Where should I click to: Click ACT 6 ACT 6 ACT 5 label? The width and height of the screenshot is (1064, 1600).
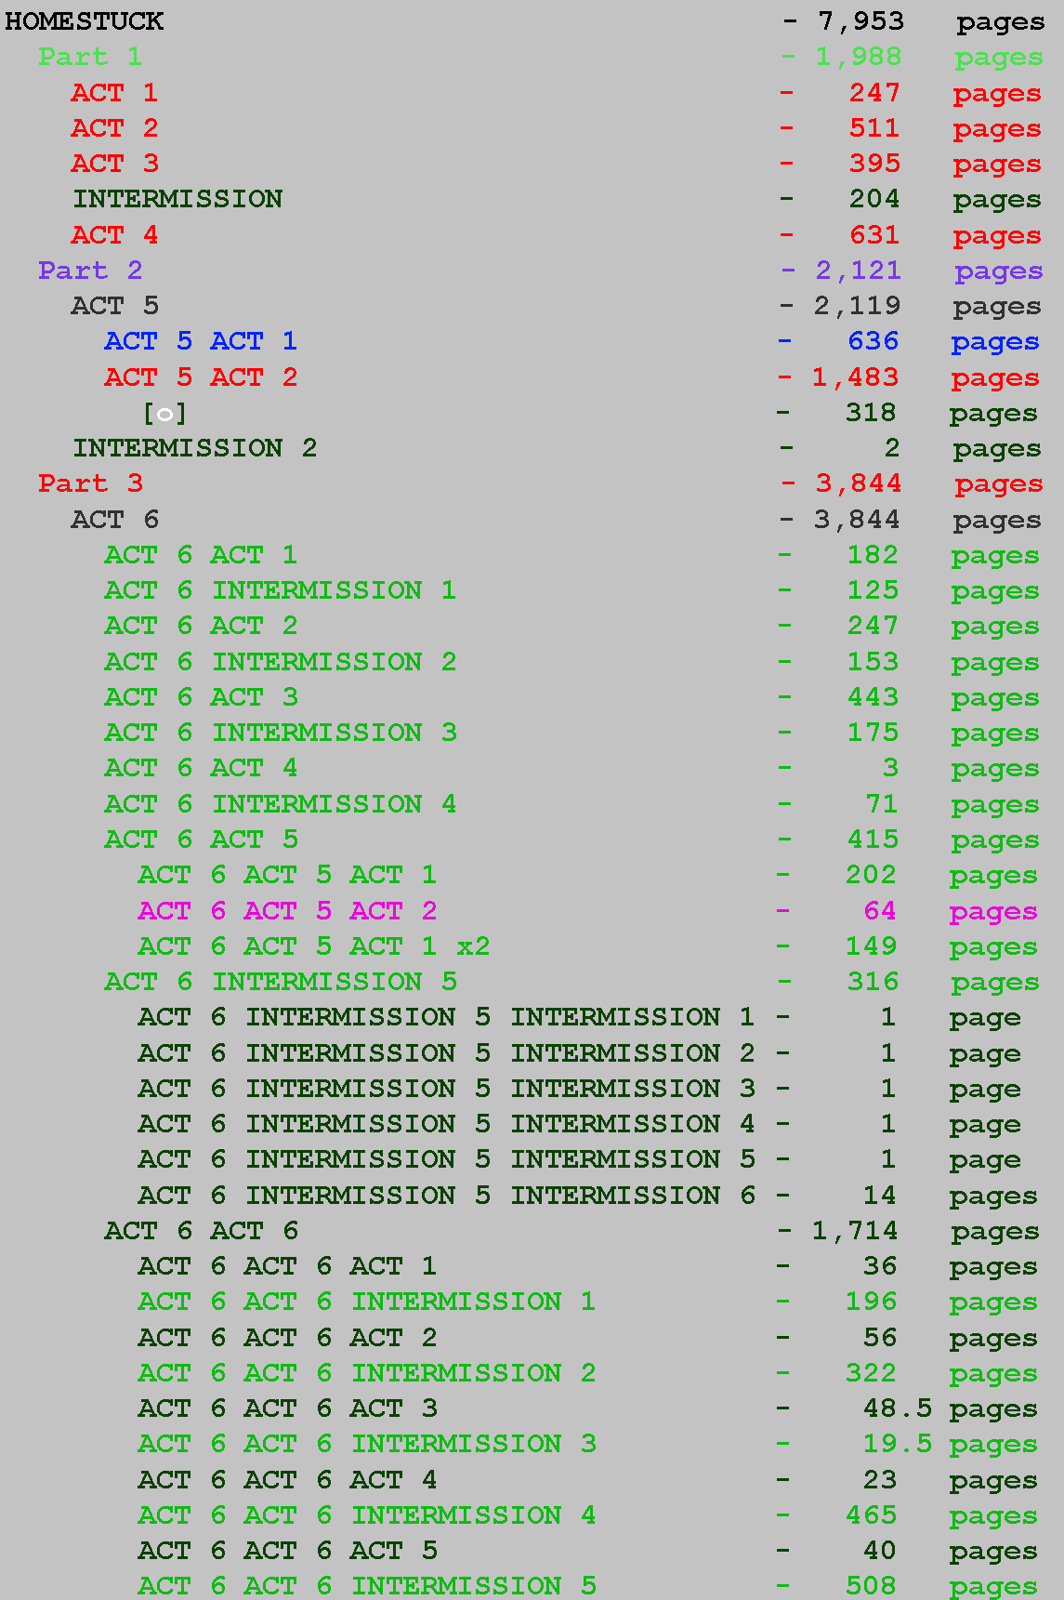(287, 1551)
